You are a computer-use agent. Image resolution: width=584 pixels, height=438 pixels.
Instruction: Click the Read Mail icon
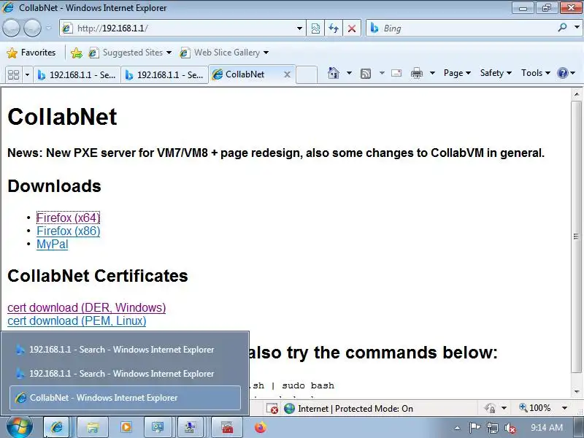pyautogui.click(x=396, y=73)
